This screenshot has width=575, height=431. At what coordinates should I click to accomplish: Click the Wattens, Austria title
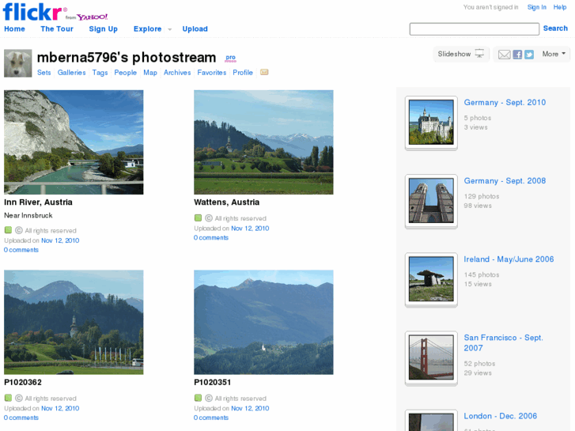(227, 202)
